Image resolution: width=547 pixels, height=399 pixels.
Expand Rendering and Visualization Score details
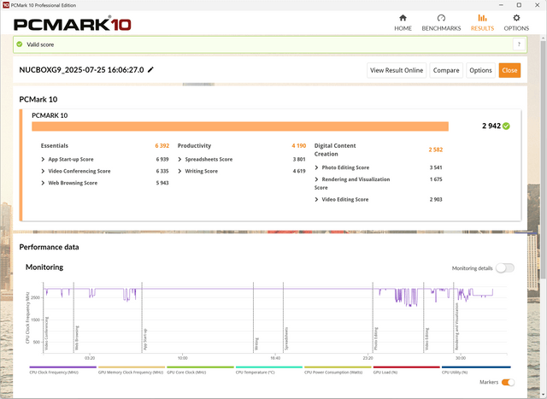pos(316,179)
